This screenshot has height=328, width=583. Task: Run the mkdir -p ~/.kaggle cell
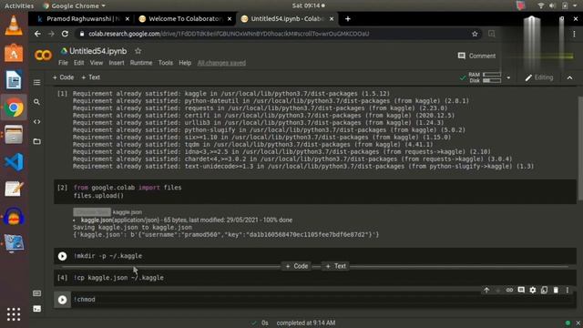63,256
